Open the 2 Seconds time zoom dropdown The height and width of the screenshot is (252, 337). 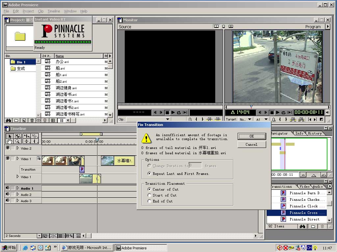coord(39,236)
